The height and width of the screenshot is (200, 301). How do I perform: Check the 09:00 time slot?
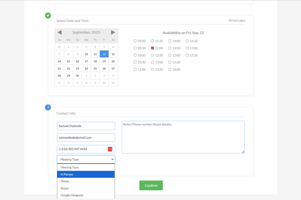[135, 41]
